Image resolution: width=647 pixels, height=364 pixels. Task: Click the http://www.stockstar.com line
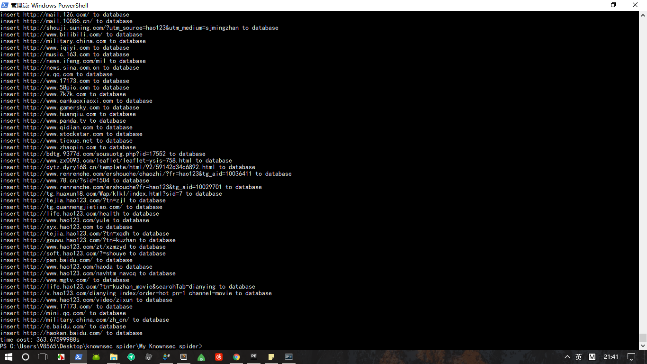[x=72, y=134]
